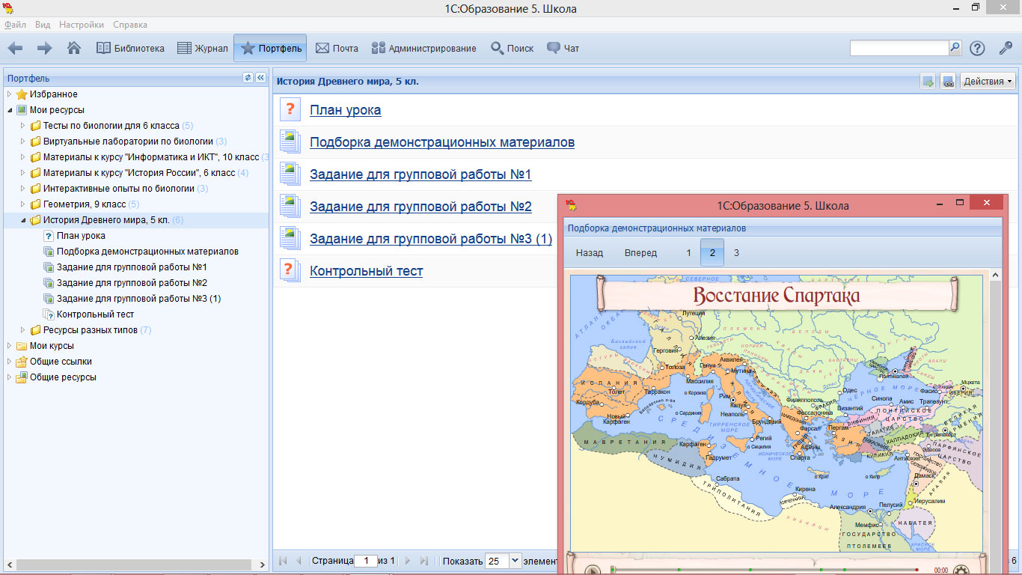Screen dimensions: 1022x575
Task: Open the Настройки menu
Action: tap(82, 25)
